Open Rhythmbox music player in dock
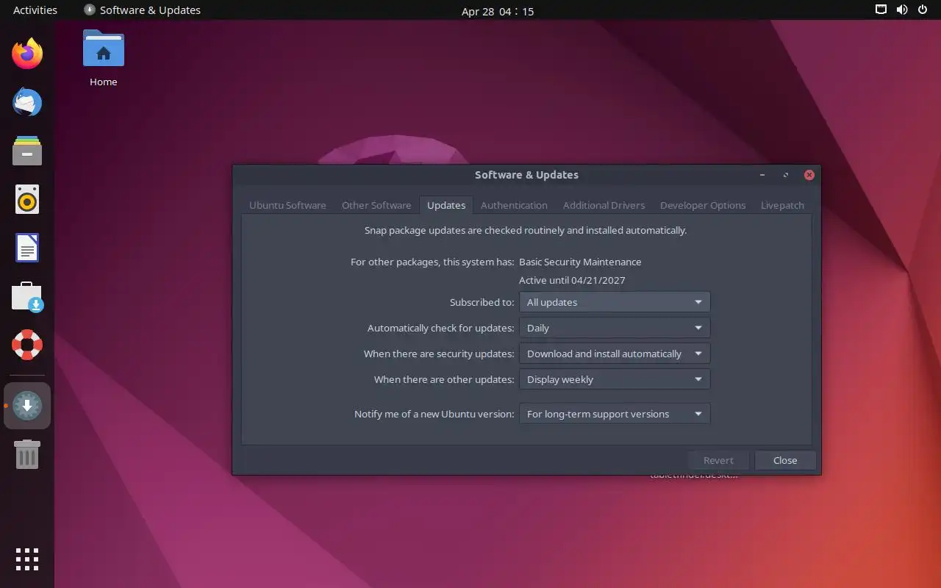This screenshot has width=941, height=588. click(x=27, y=199)
